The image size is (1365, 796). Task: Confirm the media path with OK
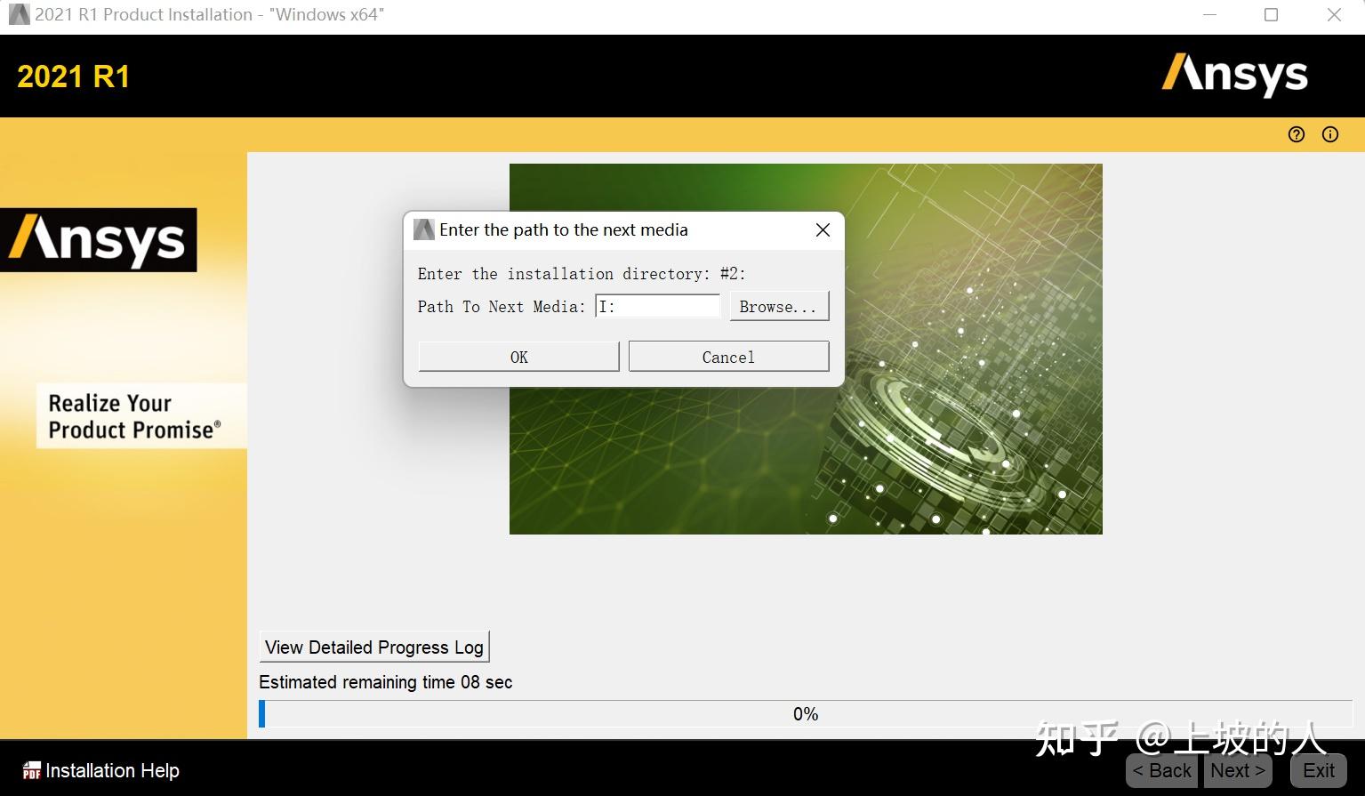(518, 356)
